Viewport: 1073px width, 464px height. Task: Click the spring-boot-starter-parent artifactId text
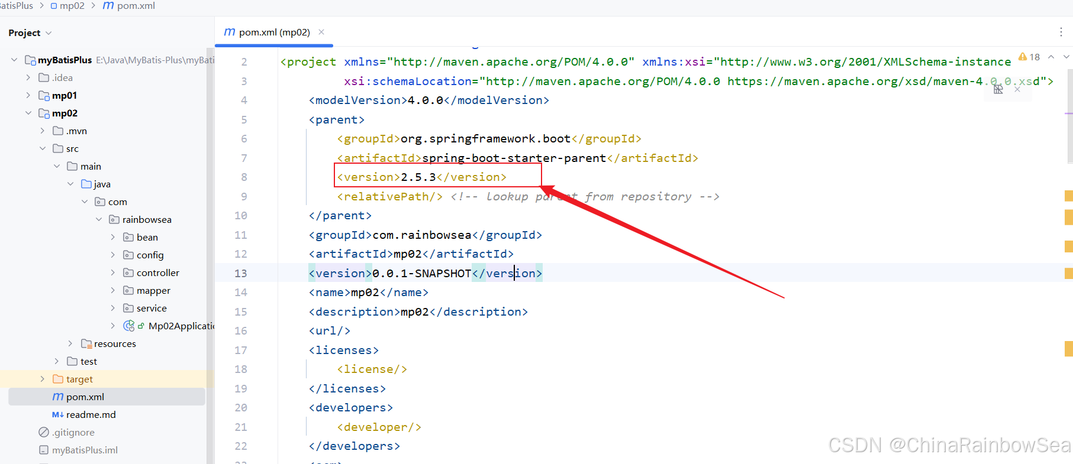(x=514, y=158)
